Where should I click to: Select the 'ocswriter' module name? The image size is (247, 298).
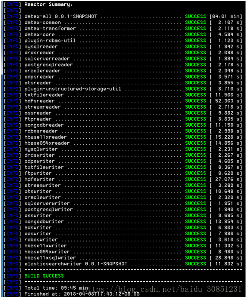click(x=38, y=234)
